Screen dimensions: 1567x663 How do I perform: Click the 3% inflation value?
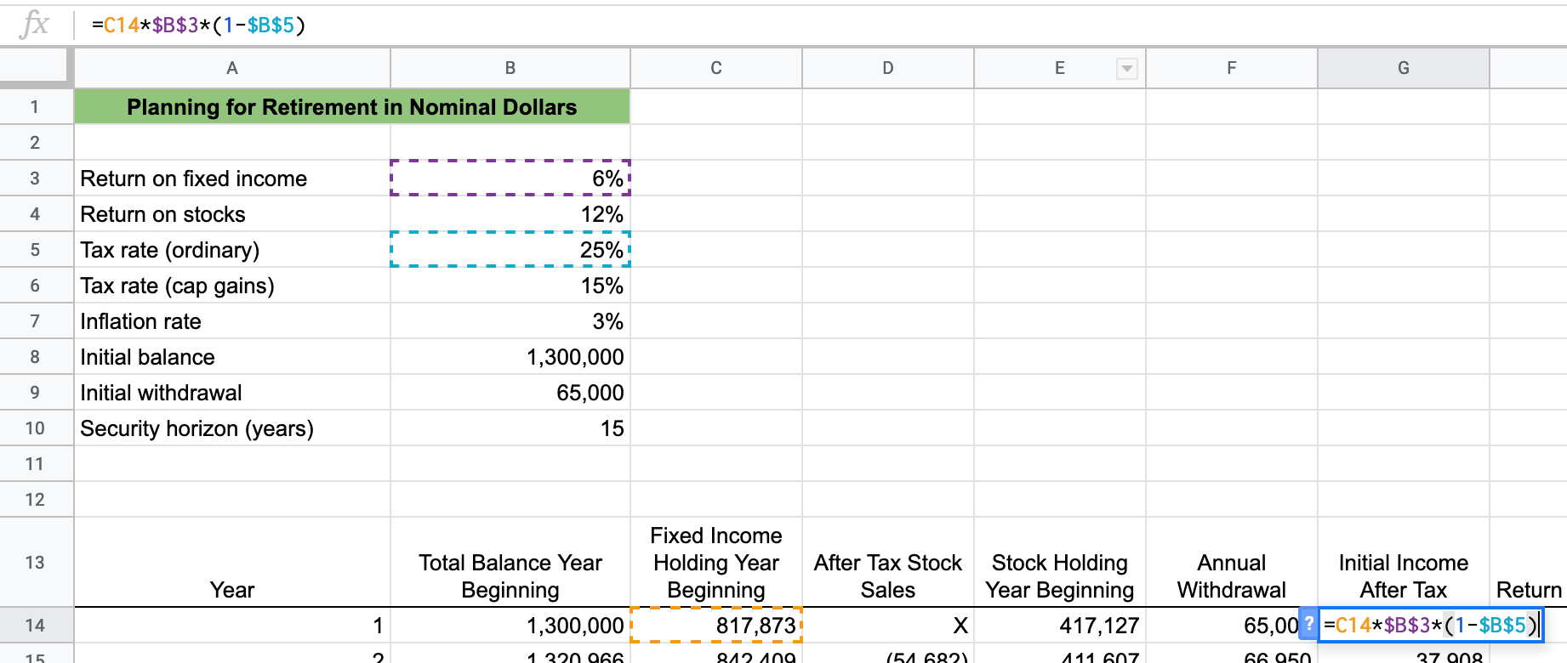point(510,321)
